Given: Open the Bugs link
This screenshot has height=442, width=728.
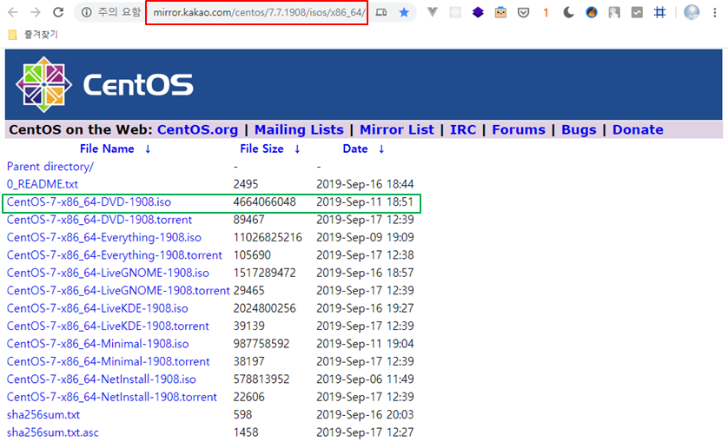Looking at the screenshot, I should (579, 129).
